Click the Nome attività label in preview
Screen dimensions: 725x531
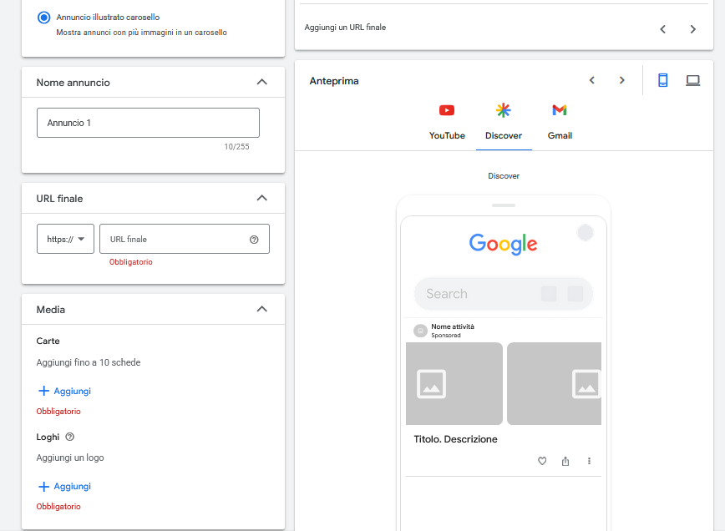pos(453,326)
